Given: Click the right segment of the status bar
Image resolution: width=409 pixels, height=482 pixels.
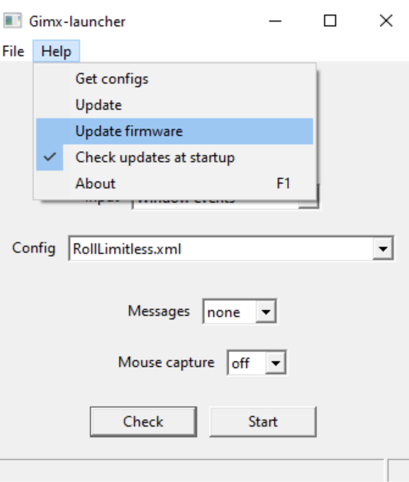Looking at the screenshot, I should pyautogui.click(x=399, y=471).
